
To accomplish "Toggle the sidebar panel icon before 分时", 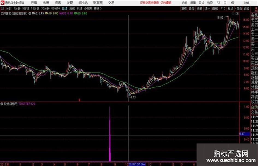I will 2,8.
